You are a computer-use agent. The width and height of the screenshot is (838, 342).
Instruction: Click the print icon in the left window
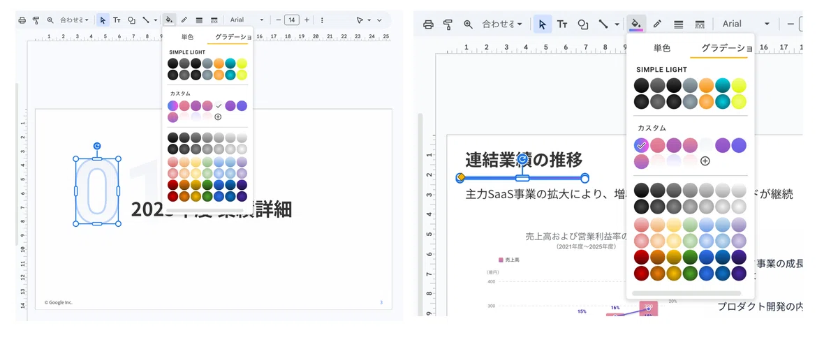click(x=22, y=20)
